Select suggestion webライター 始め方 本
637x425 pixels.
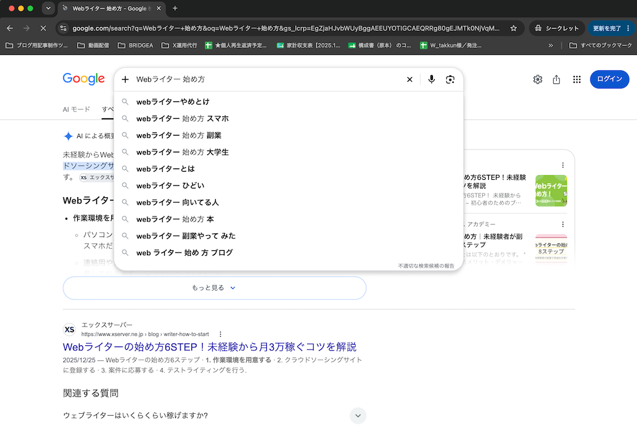pyautogui.click(x=289, y=219)
